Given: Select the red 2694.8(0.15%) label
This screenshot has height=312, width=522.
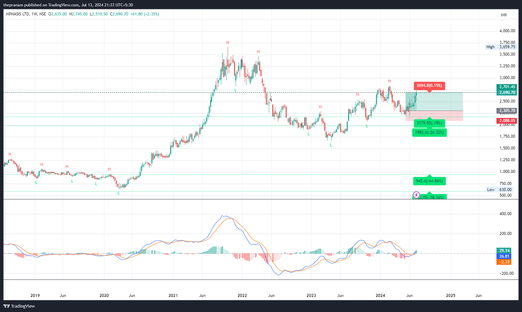Looking at the screenshot, I should click(x=429, y=86).
